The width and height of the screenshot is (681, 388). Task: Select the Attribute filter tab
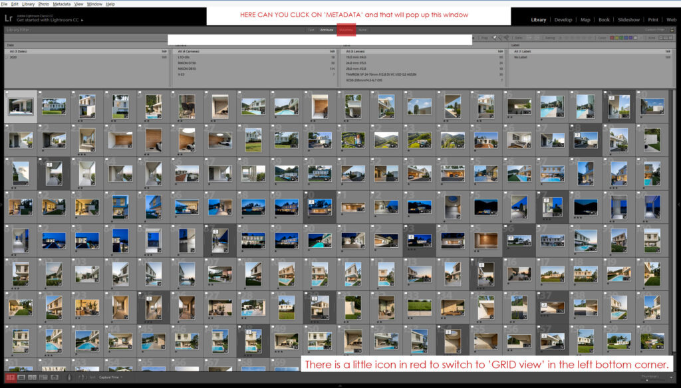[x=327, y=30]
